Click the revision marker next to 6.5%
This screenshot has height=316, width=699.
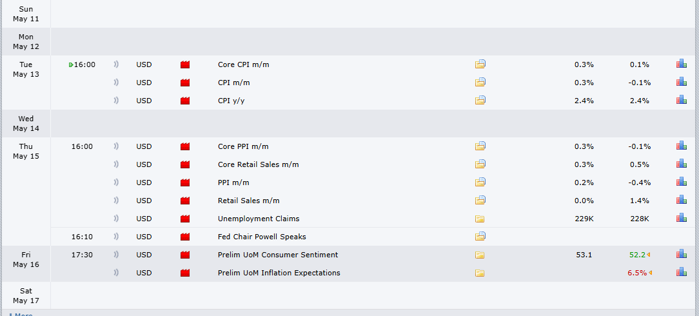[649, 273]
